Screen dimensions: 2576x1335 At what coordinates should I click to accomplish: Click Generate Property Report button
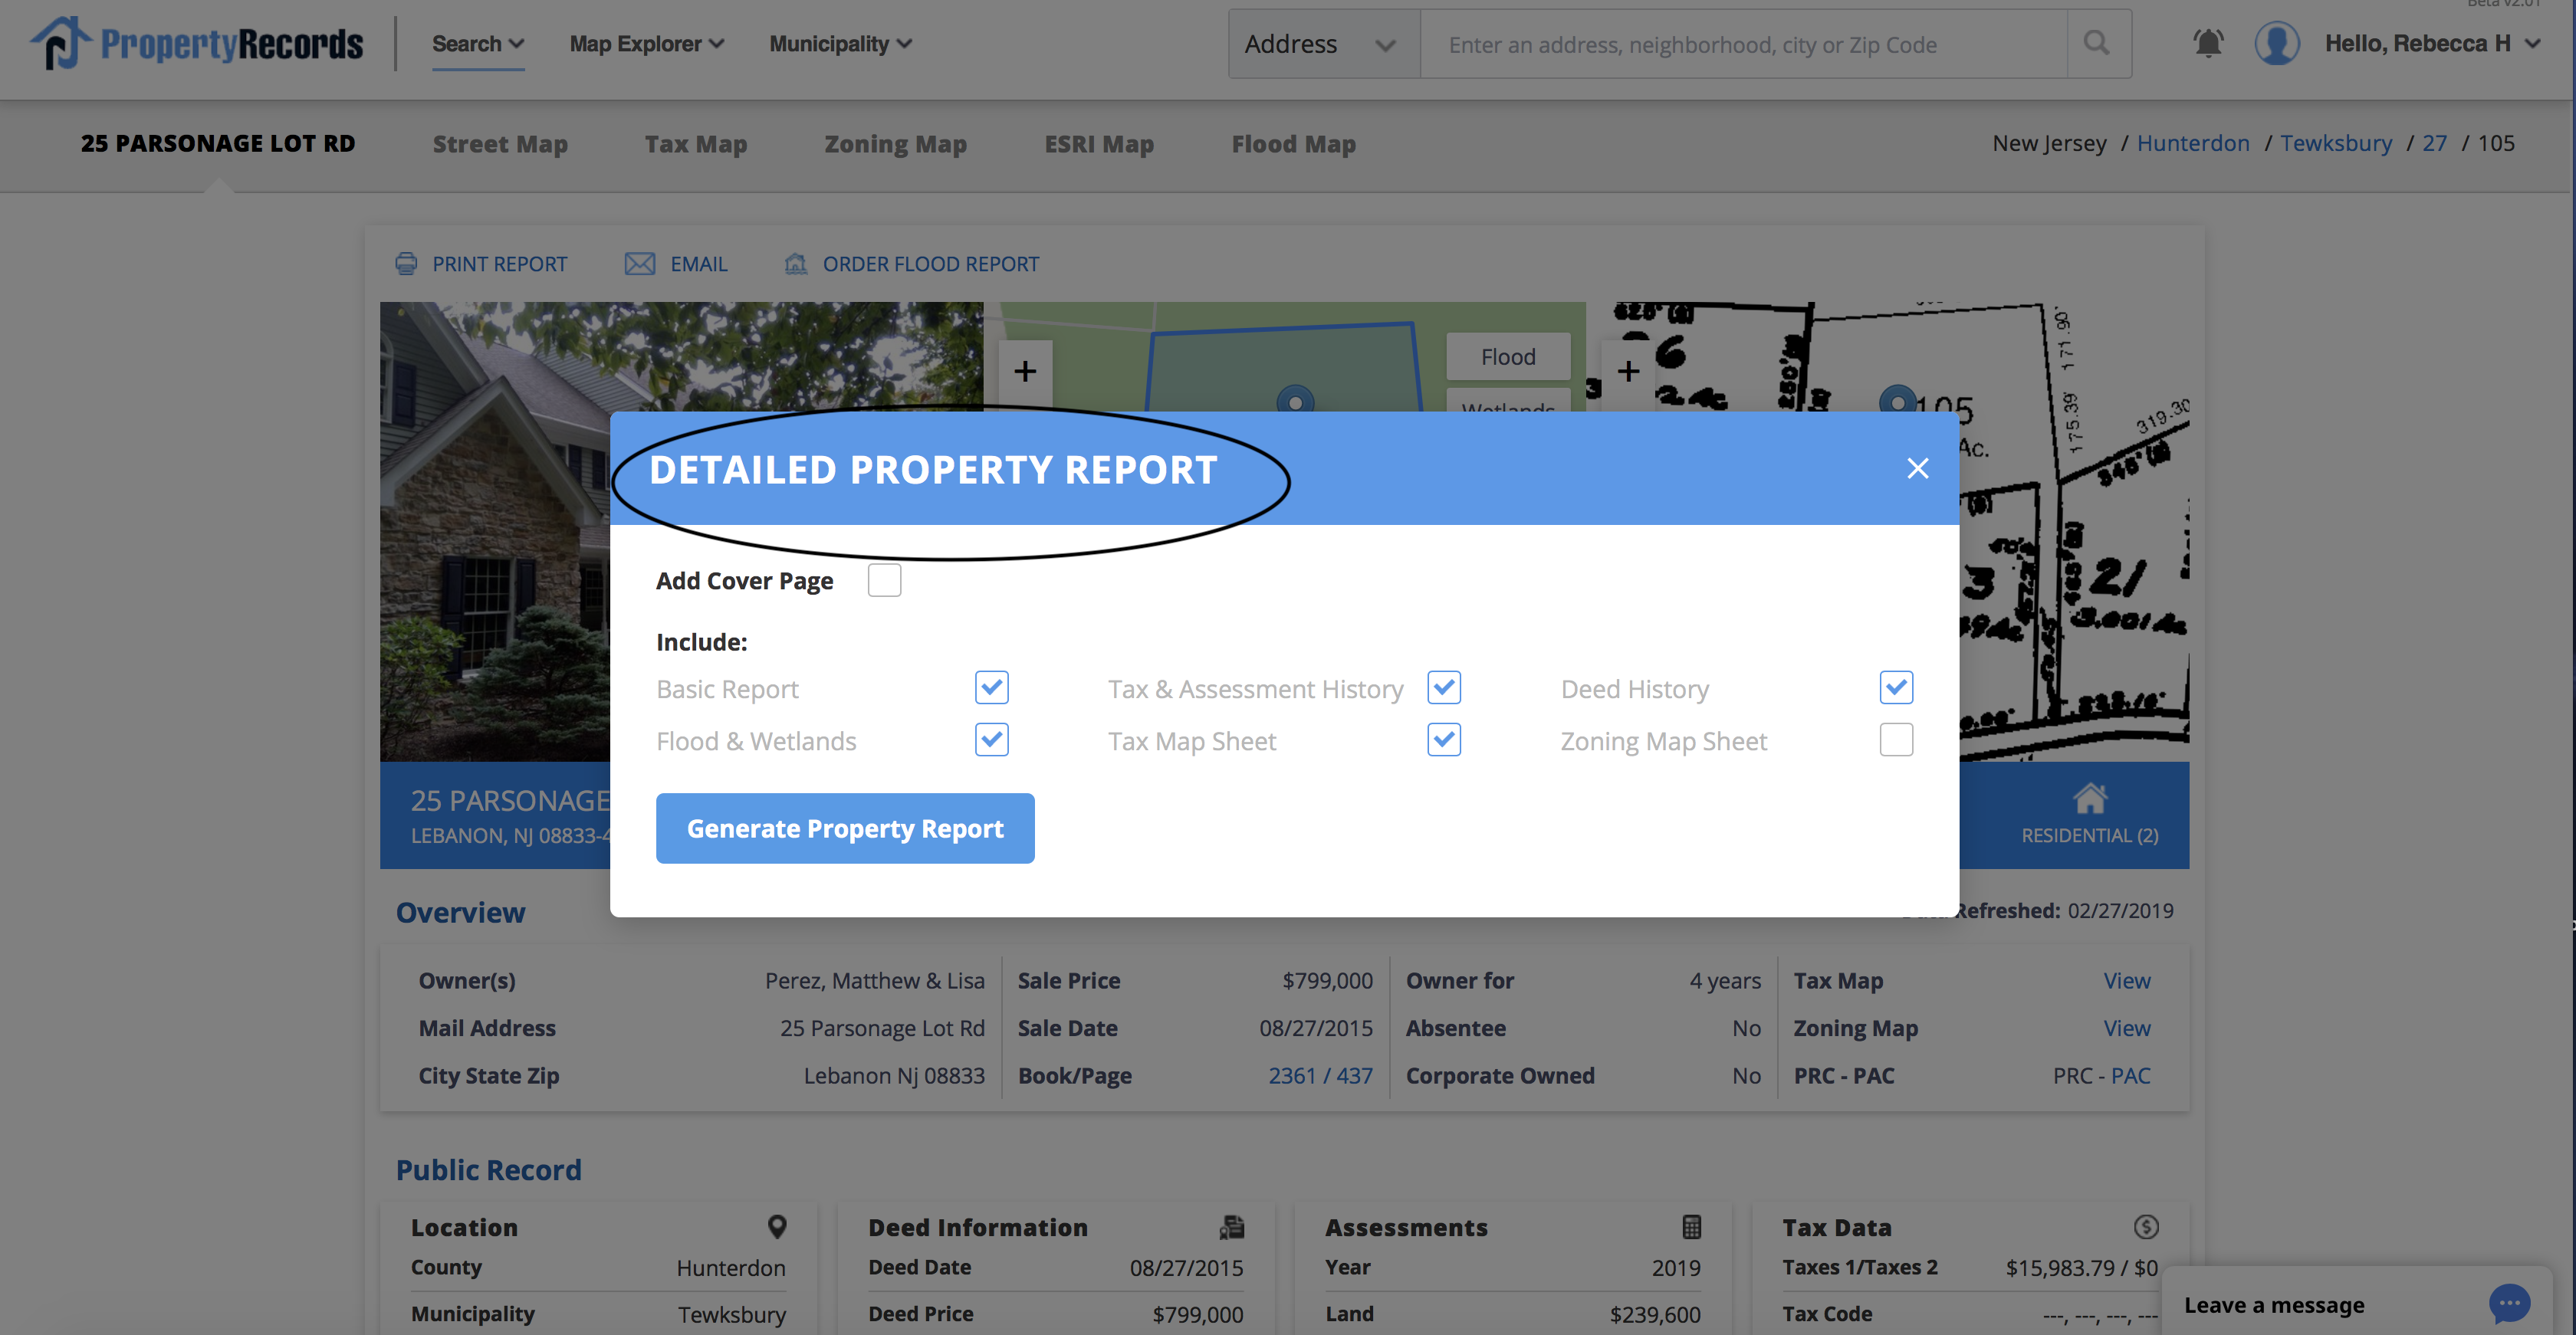click(x=845, y=828)
